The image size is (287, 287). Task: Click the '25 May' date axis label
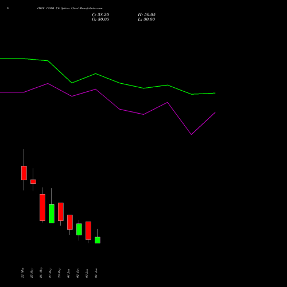32,273
